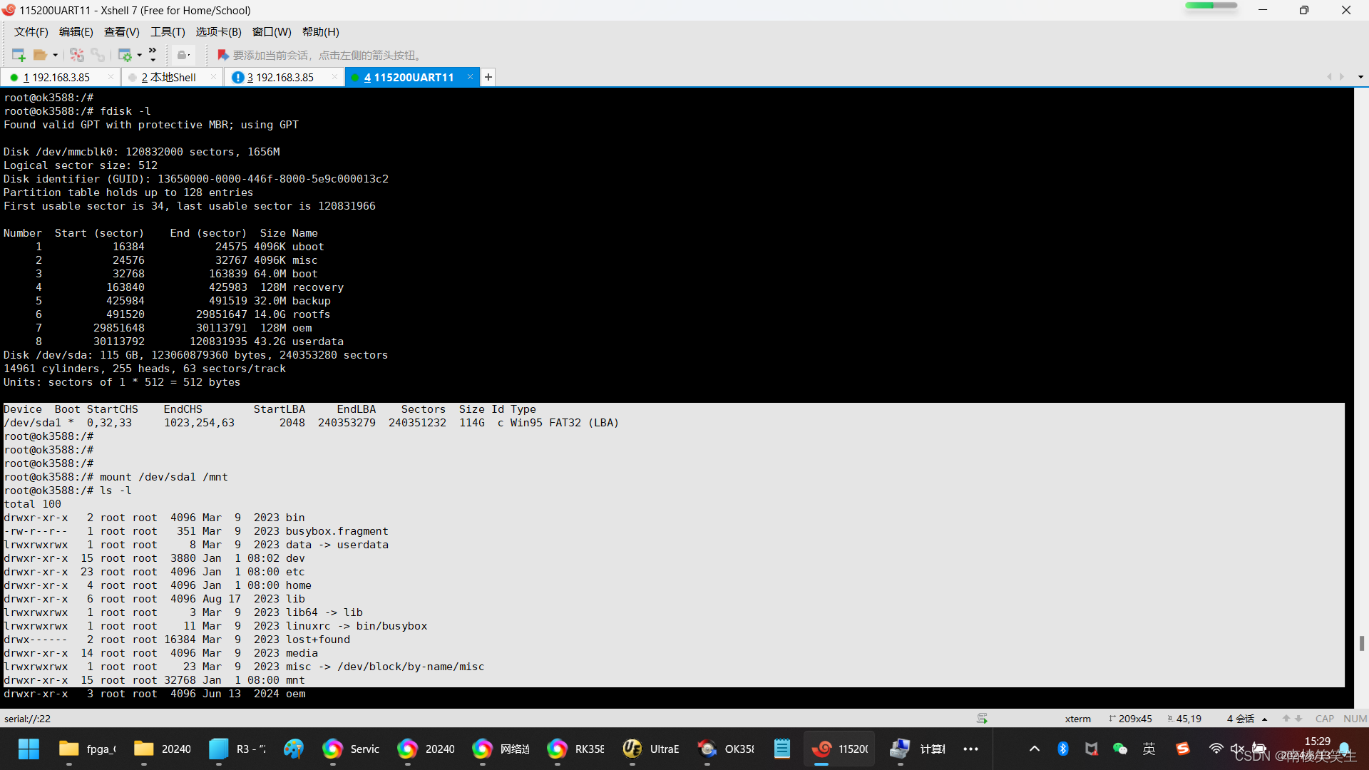This screenshot has width=1369, height=770.
Task: Click the New Session toolbar icon
Action: [19, 55]
